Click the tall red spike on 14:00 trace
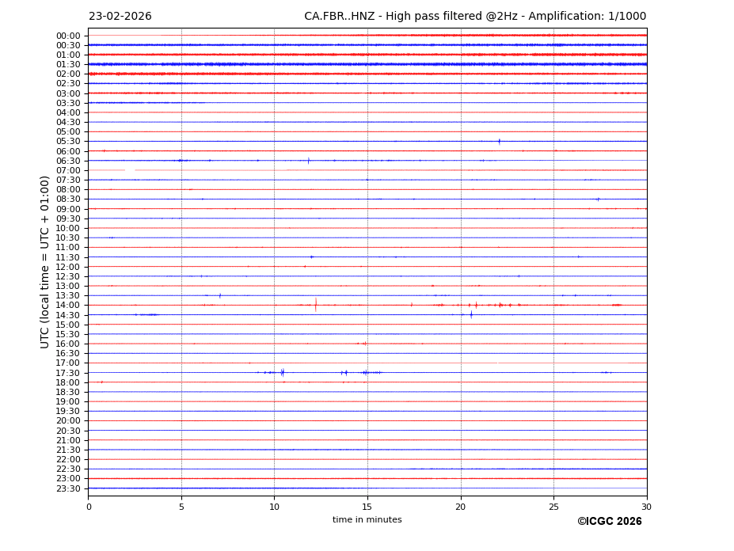 tap(315, 305)
